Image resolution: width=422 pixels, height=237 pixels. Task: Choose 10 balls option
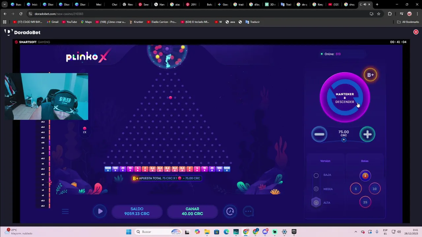(375, 189)
